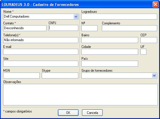Click the Nº number field
Viewport: 160px width, 119px height.
(x=89, y=28)
